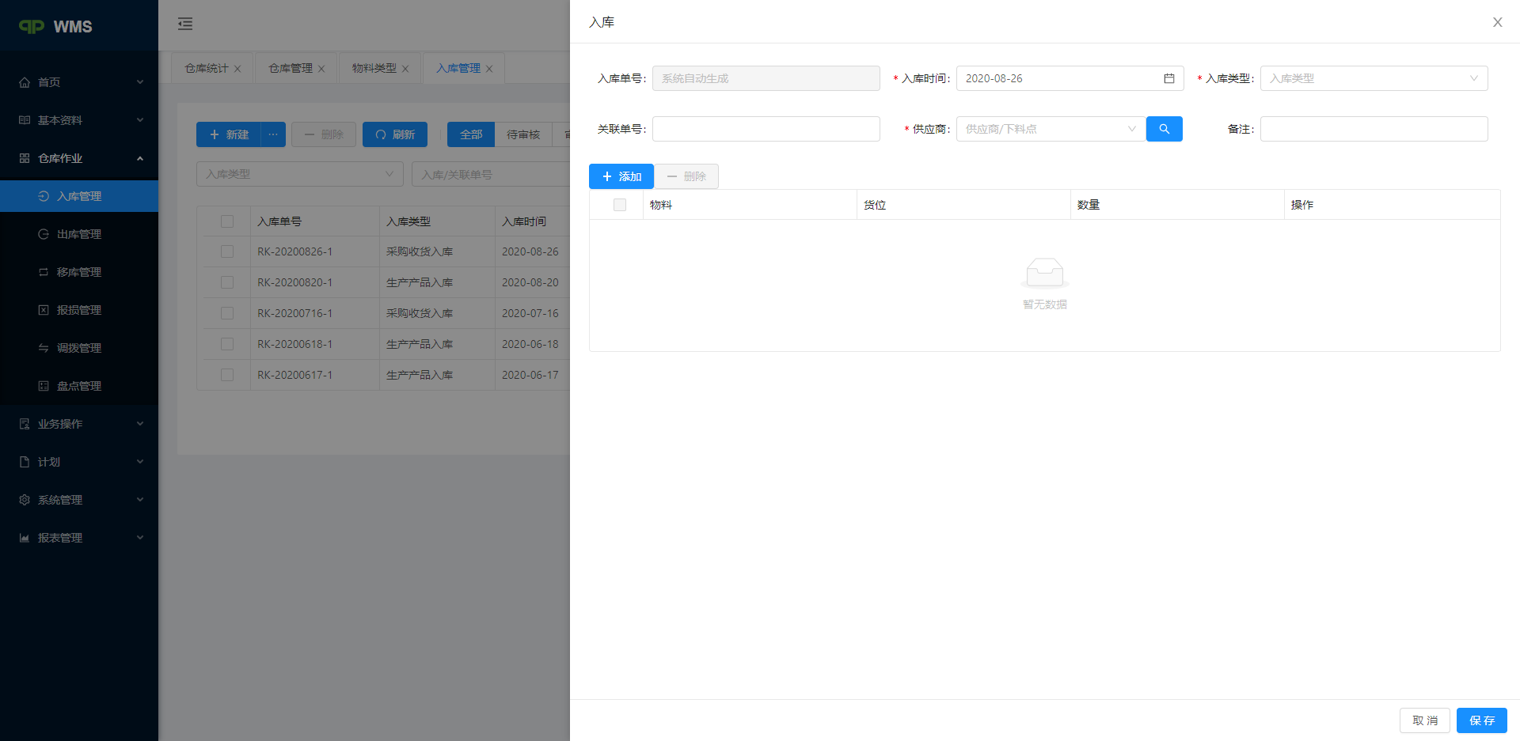Expand the 系统管理 menu chevron

(140, 500)
